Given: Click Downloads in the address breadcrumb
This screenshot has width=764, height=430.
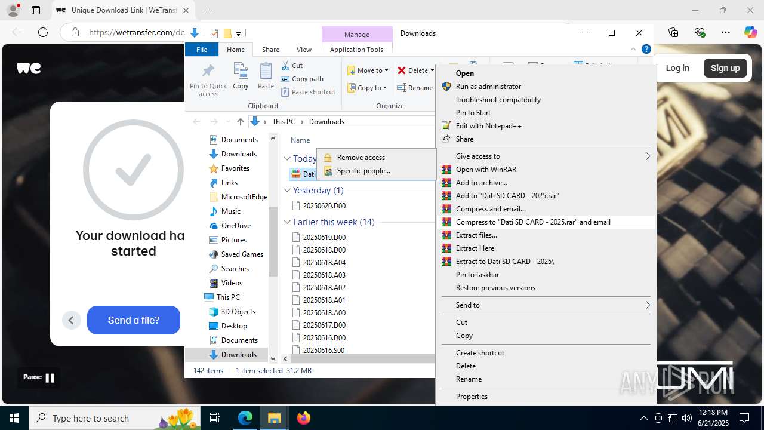Looking at the screenshot, I should point(326,122).
